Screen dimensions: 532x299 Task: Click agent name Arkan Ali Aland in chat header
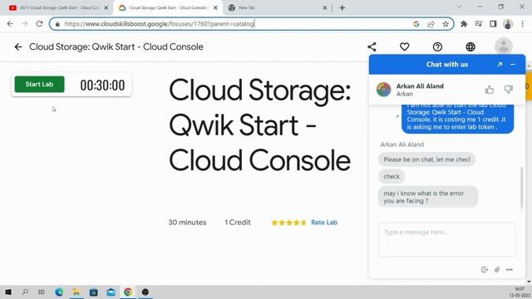[x=420, y=86]
